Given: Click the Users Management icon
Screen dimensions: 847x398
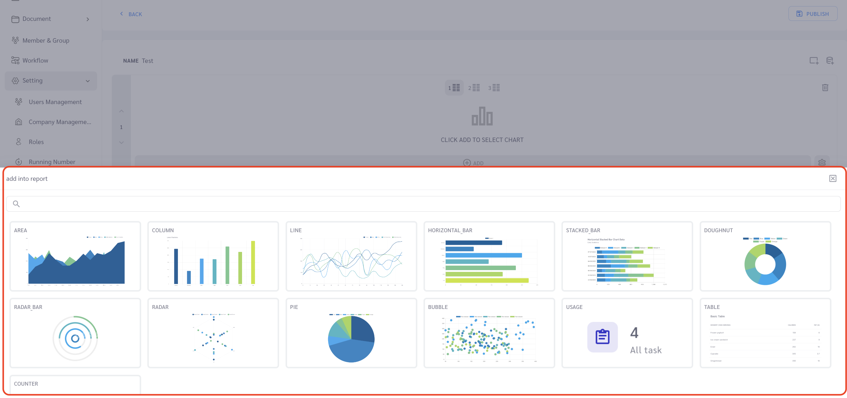Looking at the screenshot, I should tap(19, 102).
